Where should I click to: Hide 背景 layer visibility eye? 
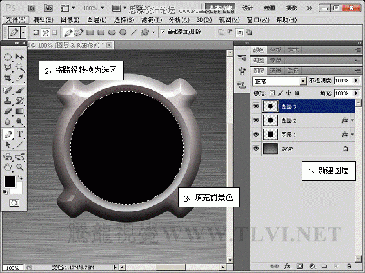point(256,149)
